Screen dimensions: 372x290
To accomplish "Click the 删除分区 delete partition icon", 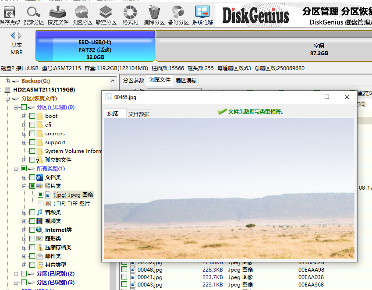I will pos(154,15).
